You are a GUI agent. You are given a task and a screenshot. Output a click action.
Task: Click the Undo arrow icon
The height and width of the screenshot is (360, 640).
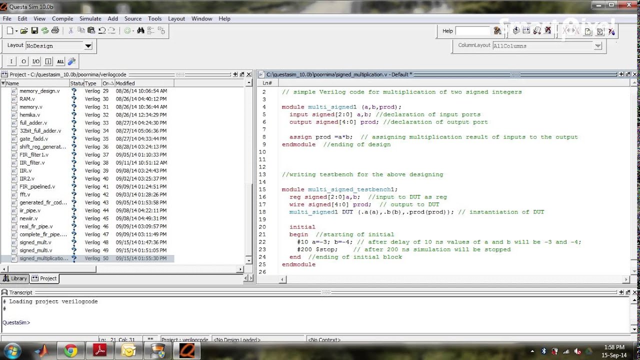[102, 30]
